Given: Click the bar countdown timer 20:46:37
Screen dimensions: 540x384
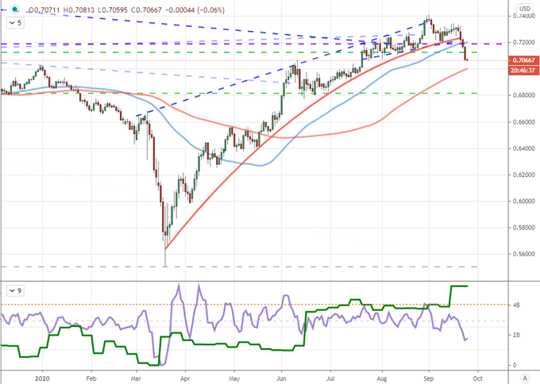Looking at the screenshot, I should 523,70.
